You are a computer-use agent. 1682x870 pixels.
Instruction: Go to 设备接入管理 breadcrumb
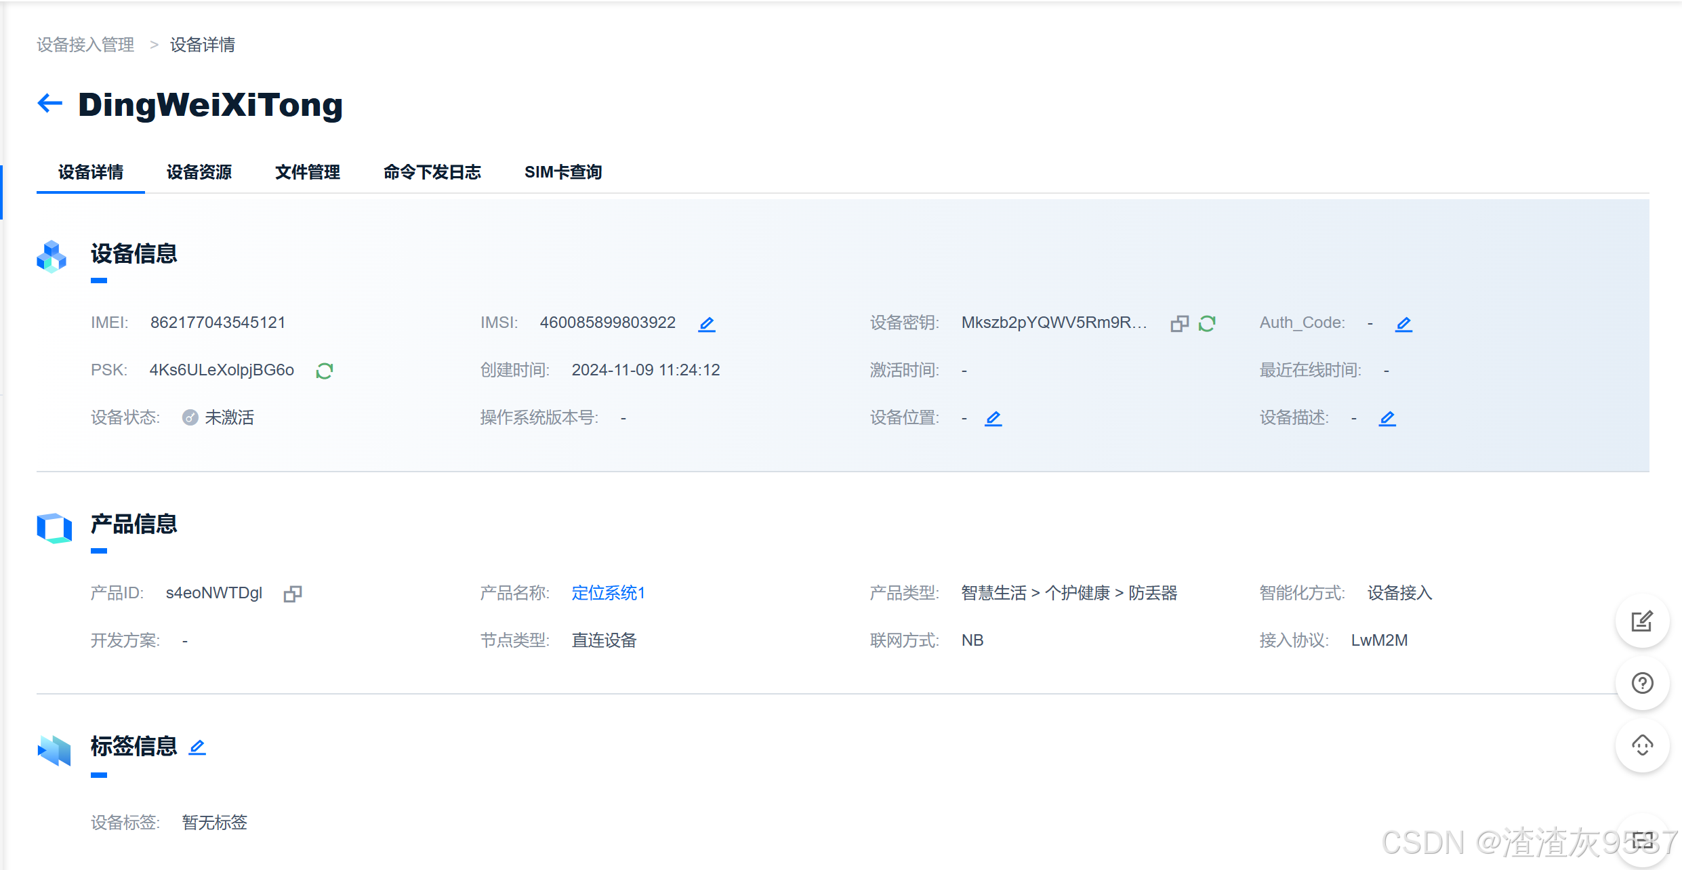coord(85,45)
